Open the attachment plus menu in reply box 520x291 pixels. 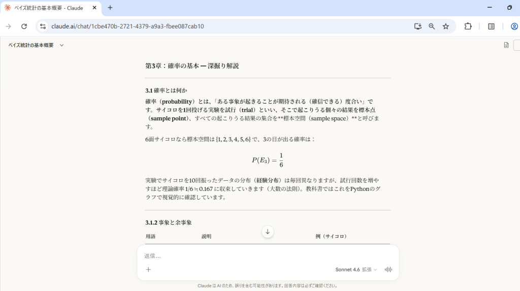point(148,270)
